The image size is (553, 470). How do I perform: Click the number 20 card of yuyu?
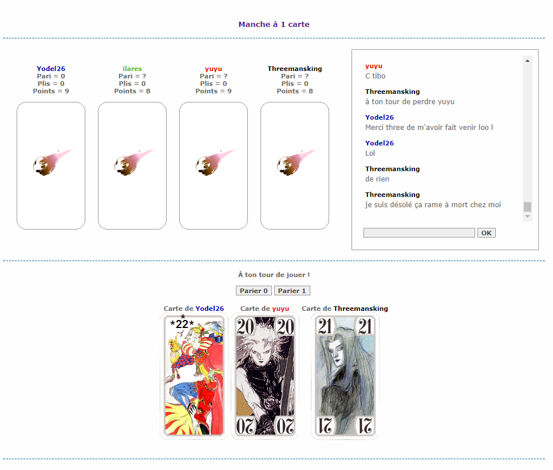coord(265,376)
